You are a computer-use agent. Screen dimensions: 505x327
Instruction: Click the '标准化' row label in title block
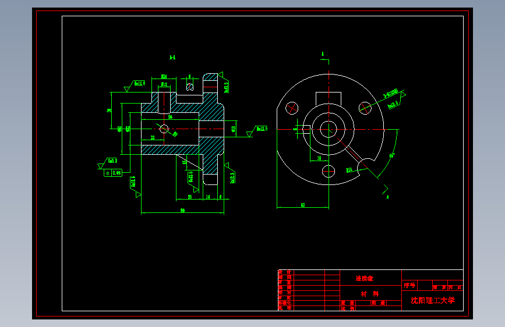(x=285, y=303)
